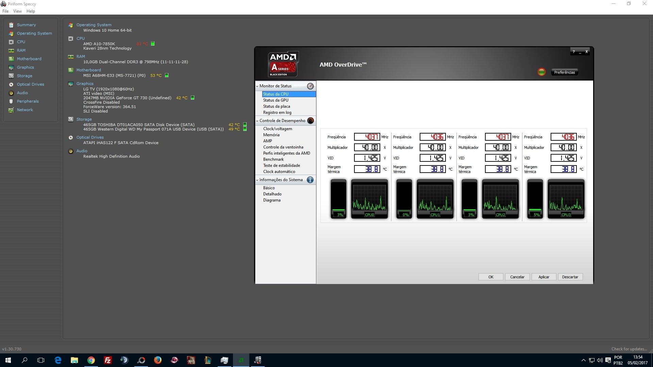Open the action center notifications icon
Screen dimensions: 653x367
pos(608,360)
